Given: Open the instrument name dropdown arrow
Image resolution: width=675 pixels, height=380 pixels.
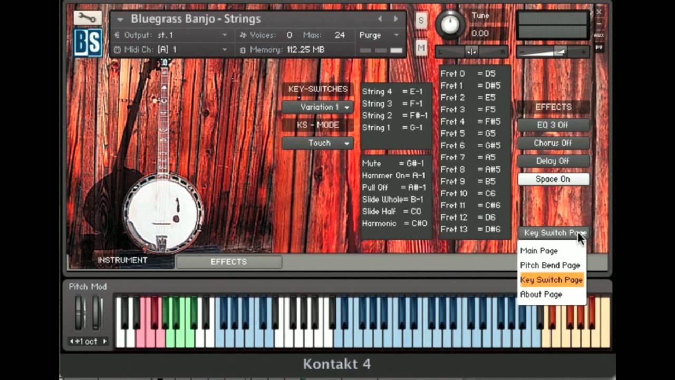Looking at the screenshot, I should 120,20.
